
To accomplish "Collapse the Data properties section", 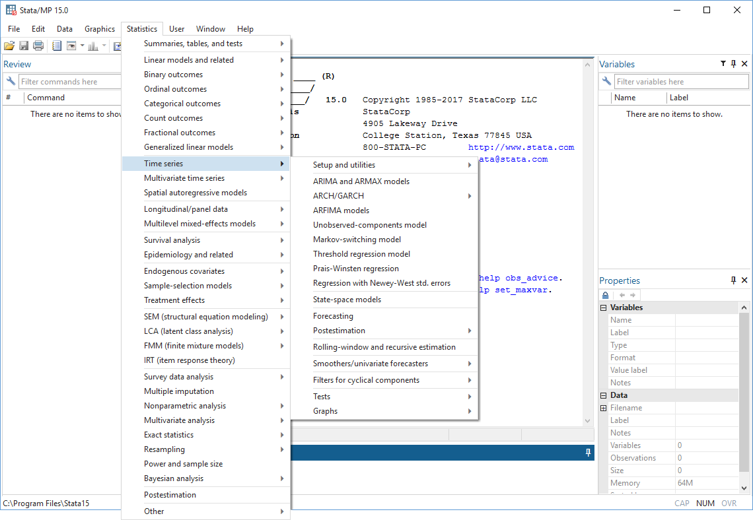I will (x=603, y=395).
